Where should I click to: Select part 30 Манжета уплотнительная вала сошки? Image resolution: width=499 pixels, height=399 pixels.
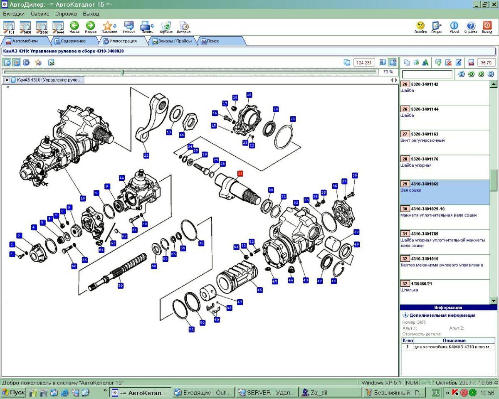point(445,217)
